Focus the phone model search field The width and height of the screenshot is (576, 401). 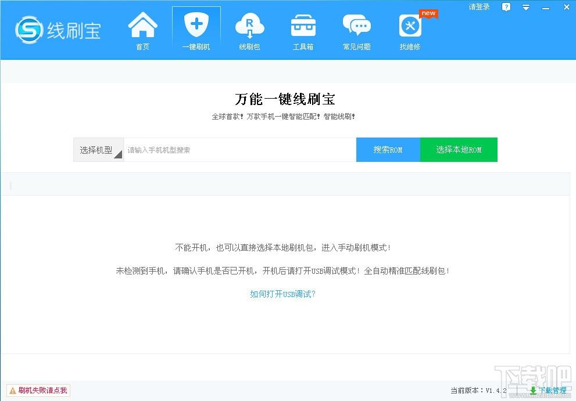point(240,150)
